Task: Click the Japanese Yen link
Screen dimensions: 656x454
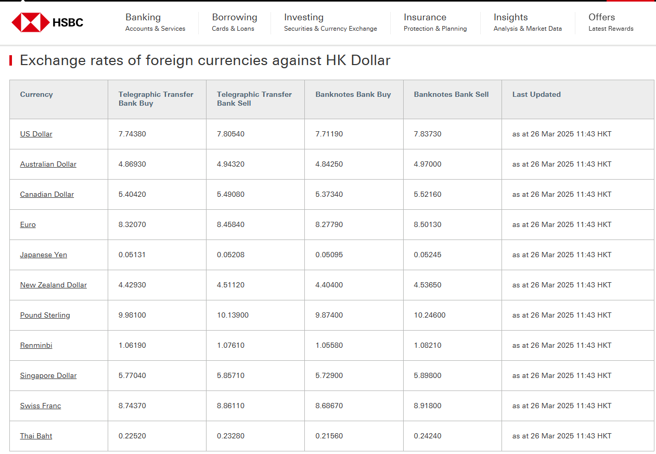Action: pyautogui.click(x=43, y=255)
